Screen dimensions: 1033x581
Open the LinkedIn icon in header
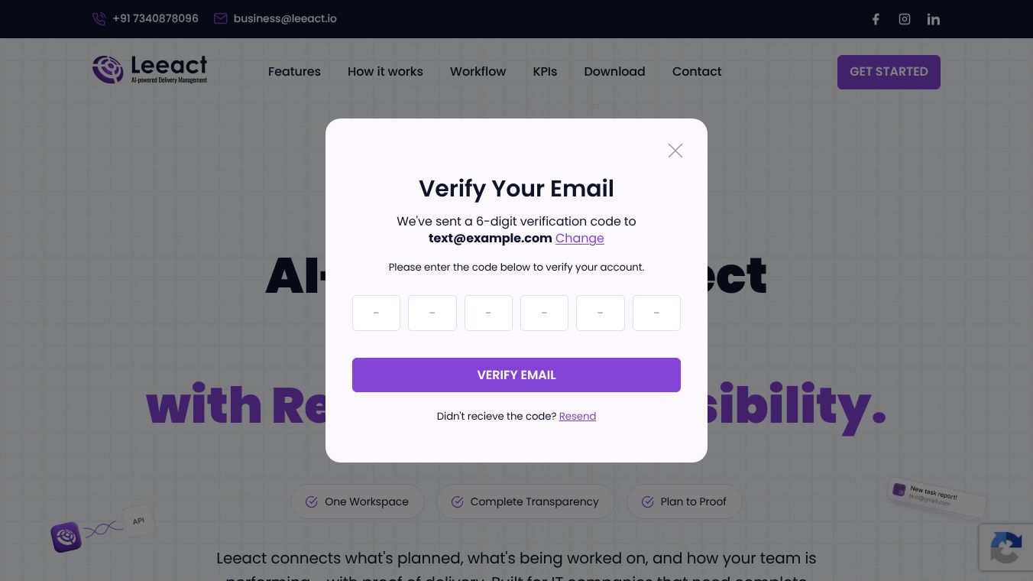pyautogui.click(x=934, y=19)
